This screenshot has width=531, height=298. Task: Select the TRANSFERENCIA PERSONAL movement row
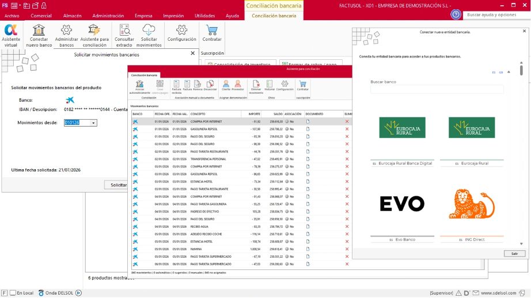tap(241, 159)
